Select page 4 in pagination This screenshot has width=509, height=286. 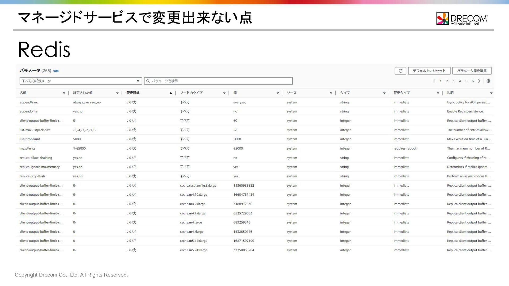click(x=460, y=81)
